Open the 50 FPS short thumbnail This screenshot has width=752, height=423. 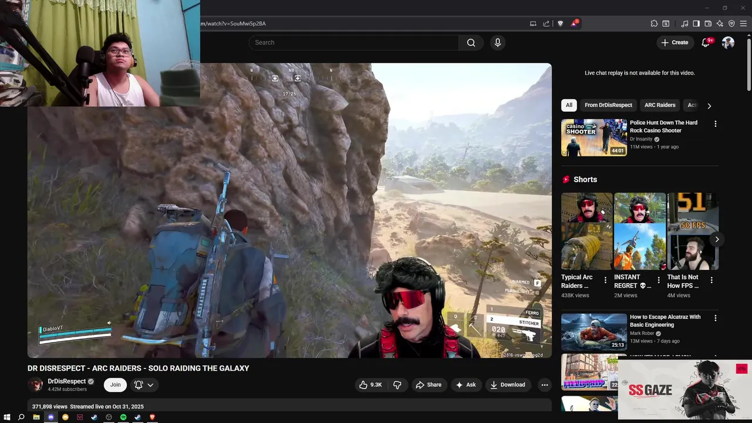(x=693, y=231)
